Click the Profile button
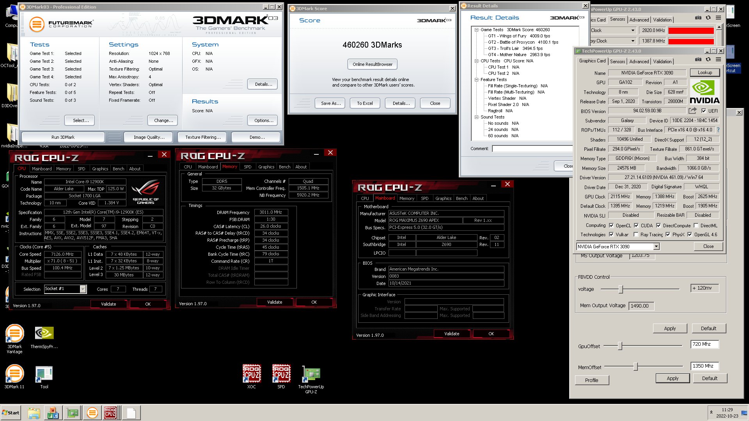This screenshot has width=749, height=421. pos(591,380)
